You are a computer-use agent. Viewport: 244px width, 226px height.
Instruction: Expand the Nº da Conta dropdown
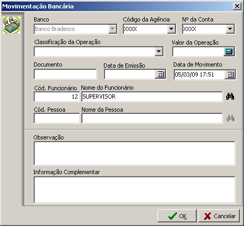pyautogui.click(x=230, y=29)
